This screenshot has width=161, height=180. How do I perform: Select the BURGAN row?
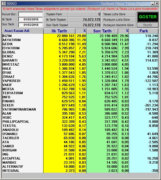pyautogui.click(x=80, y=150)
